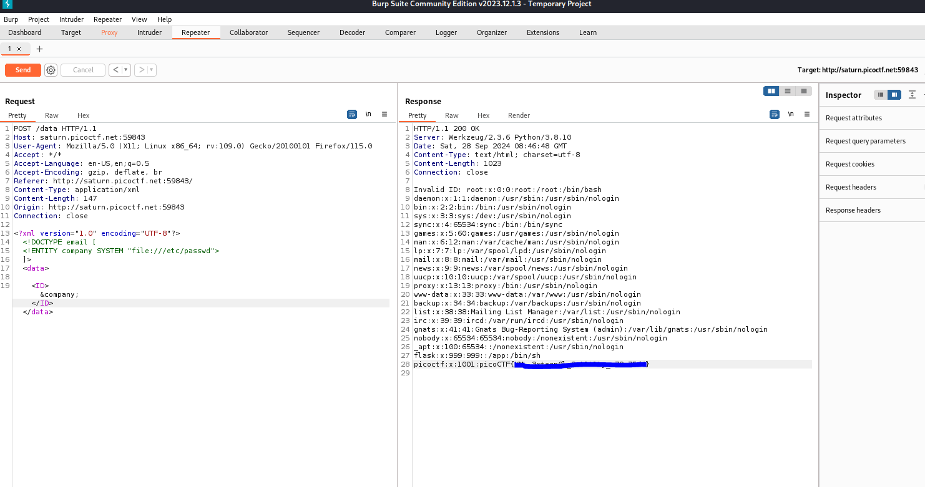Select the Request Hex view tab
Image resolution: width=925 pixels, height=487 pixels.
(84, 115)
